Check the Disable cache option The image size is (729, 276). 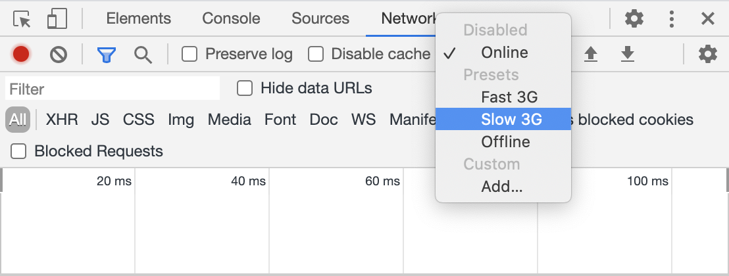316,54
